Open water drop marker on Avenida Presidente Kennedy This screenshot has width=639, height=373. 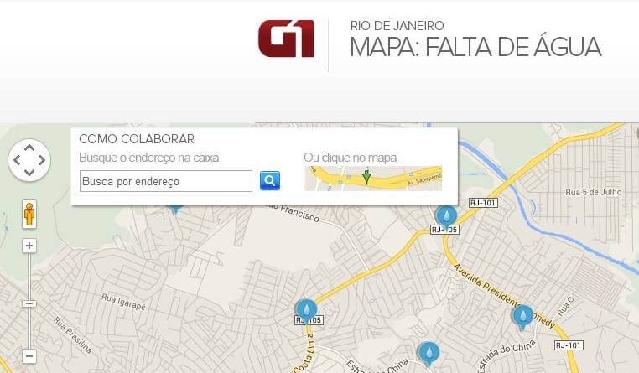click(522, 317)
